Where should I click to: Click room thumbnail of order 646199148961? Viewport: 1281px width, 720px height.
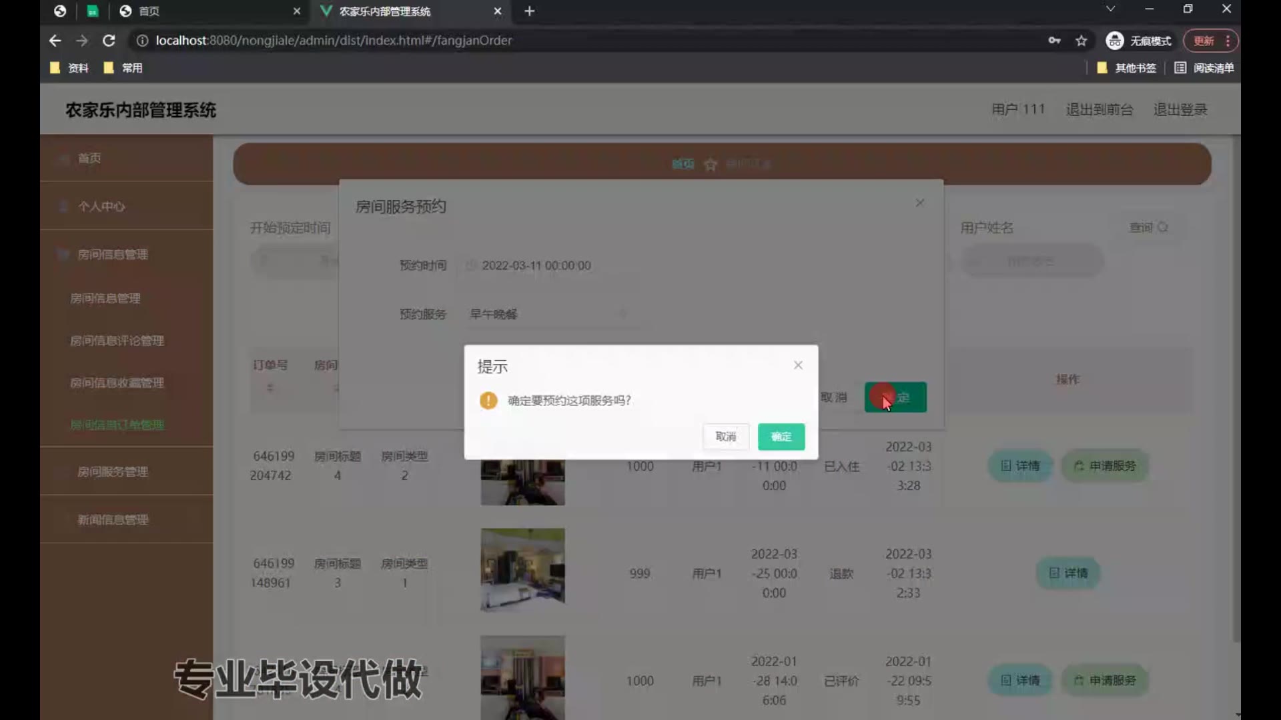coord(522,570)
